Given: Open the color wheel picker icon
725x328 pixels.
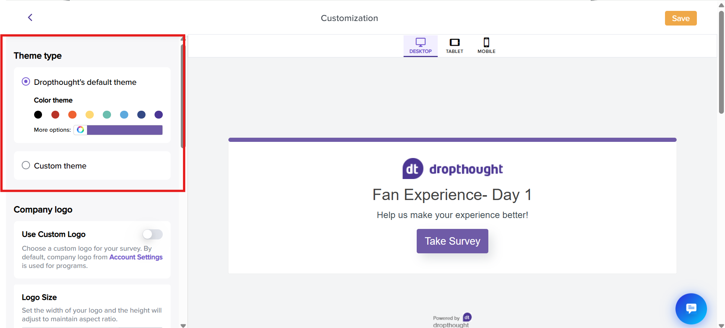Looking at the screenshot, I should 81,130.
